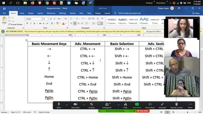Switch to the Mailings ribbon tab
Image resolution: width=203 pixels, height=114 pixels.
[62, 13]
